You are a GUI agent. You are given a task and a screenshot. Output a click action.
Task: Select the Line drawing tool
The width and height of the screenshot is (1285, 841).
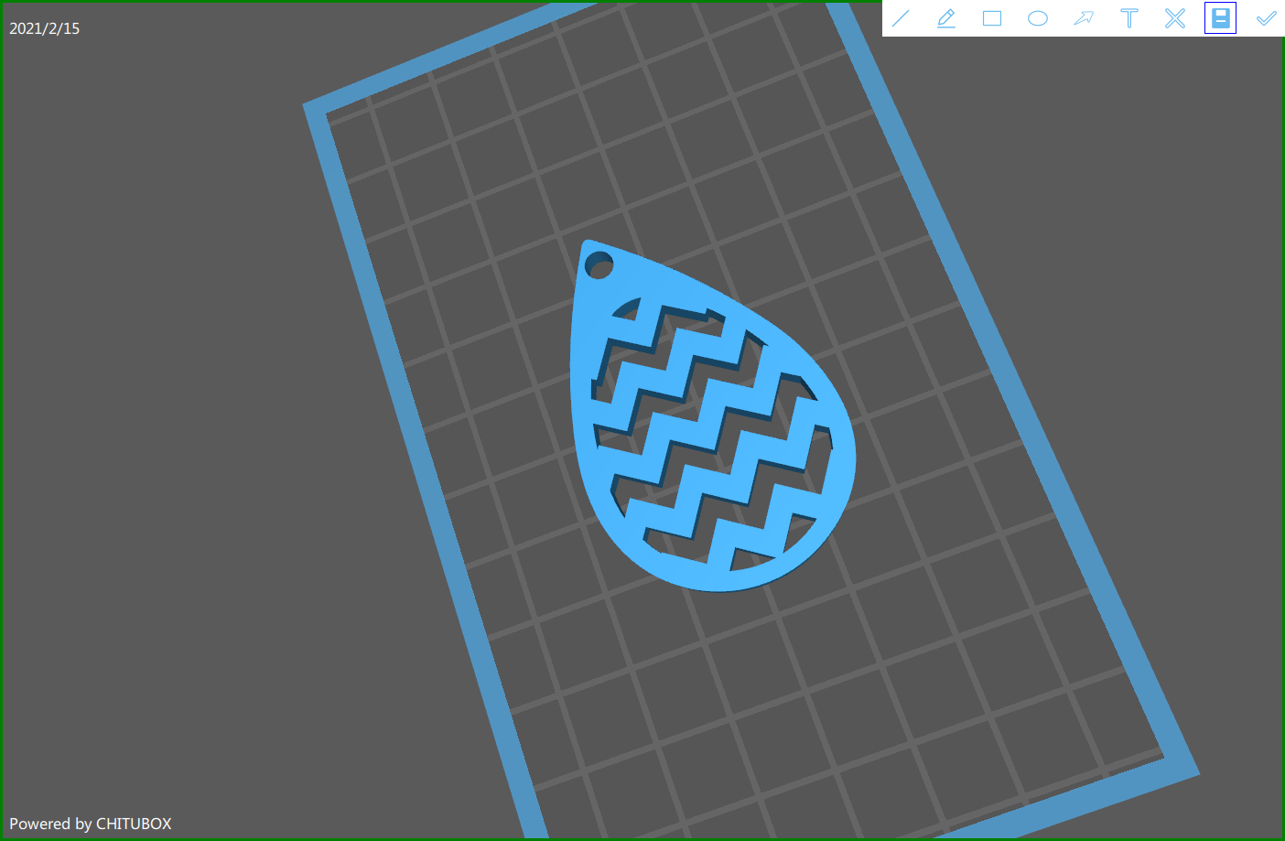(x=901, y=18)
